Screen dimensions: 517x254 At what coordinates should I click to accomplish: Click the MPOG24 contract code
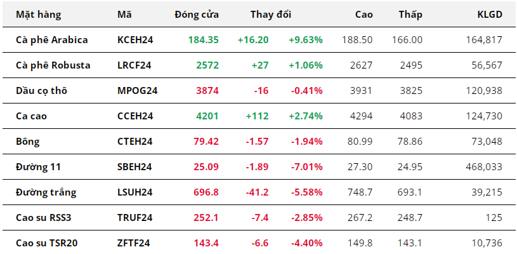(137, 90)
